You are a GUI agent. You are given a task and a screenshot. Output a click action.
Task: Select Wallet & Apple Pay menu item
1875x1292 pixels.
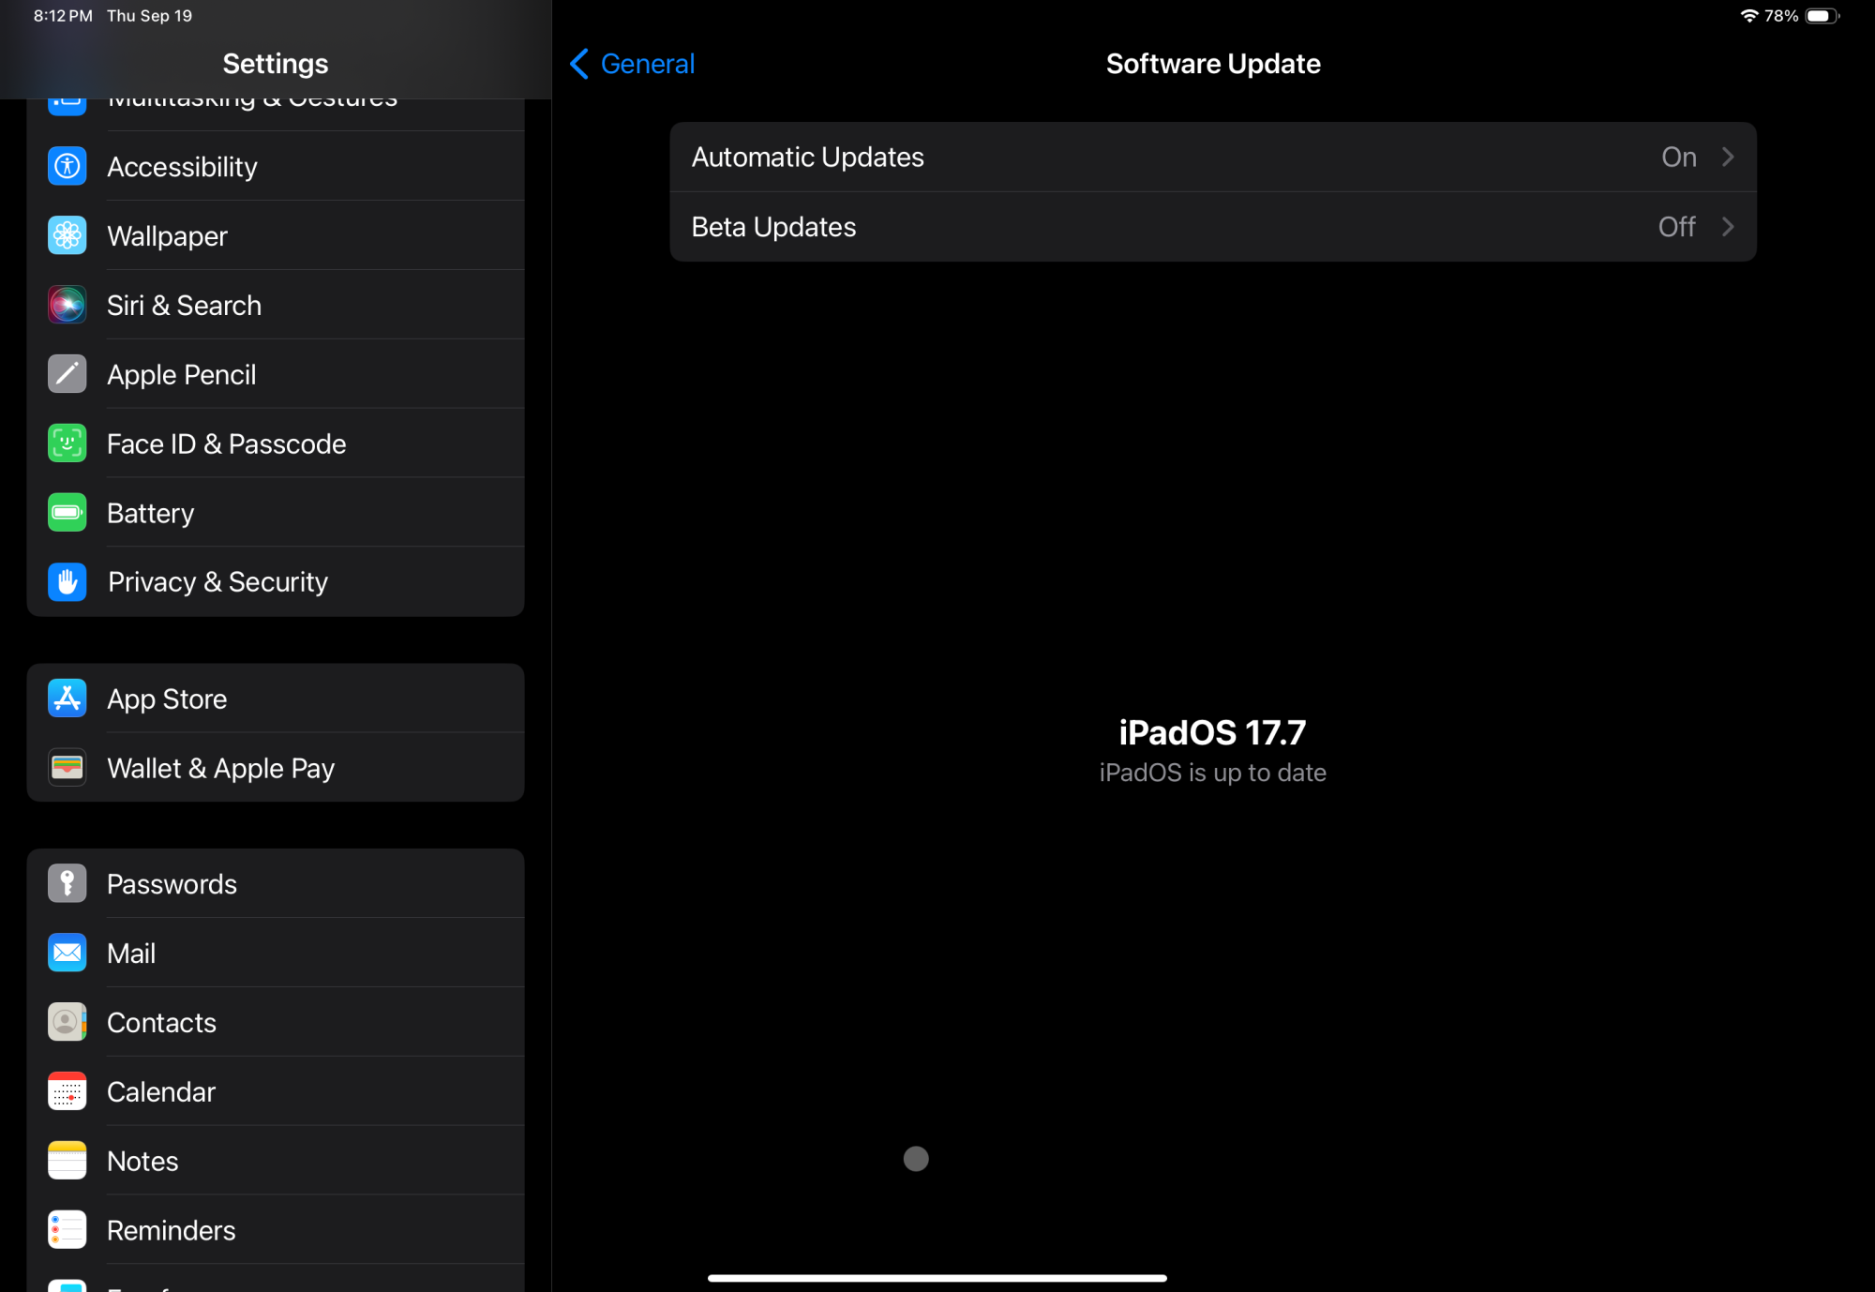coord(220,769)
